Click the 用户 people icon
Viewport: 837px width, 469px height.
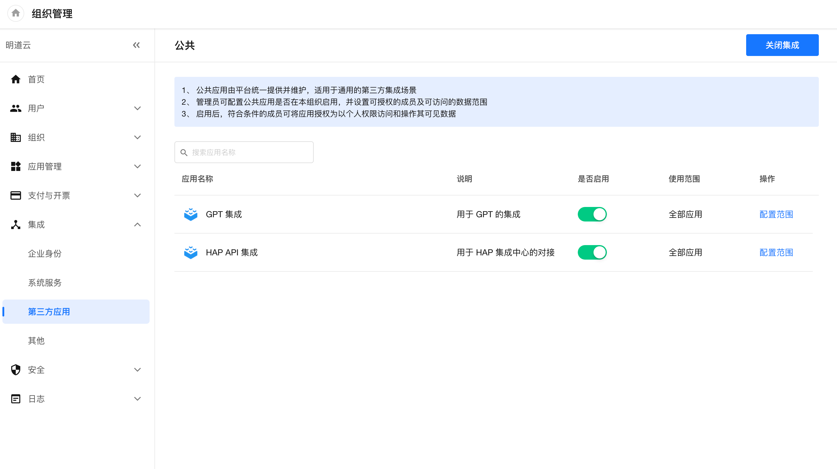pyautogui.click(x=16, y=108)
